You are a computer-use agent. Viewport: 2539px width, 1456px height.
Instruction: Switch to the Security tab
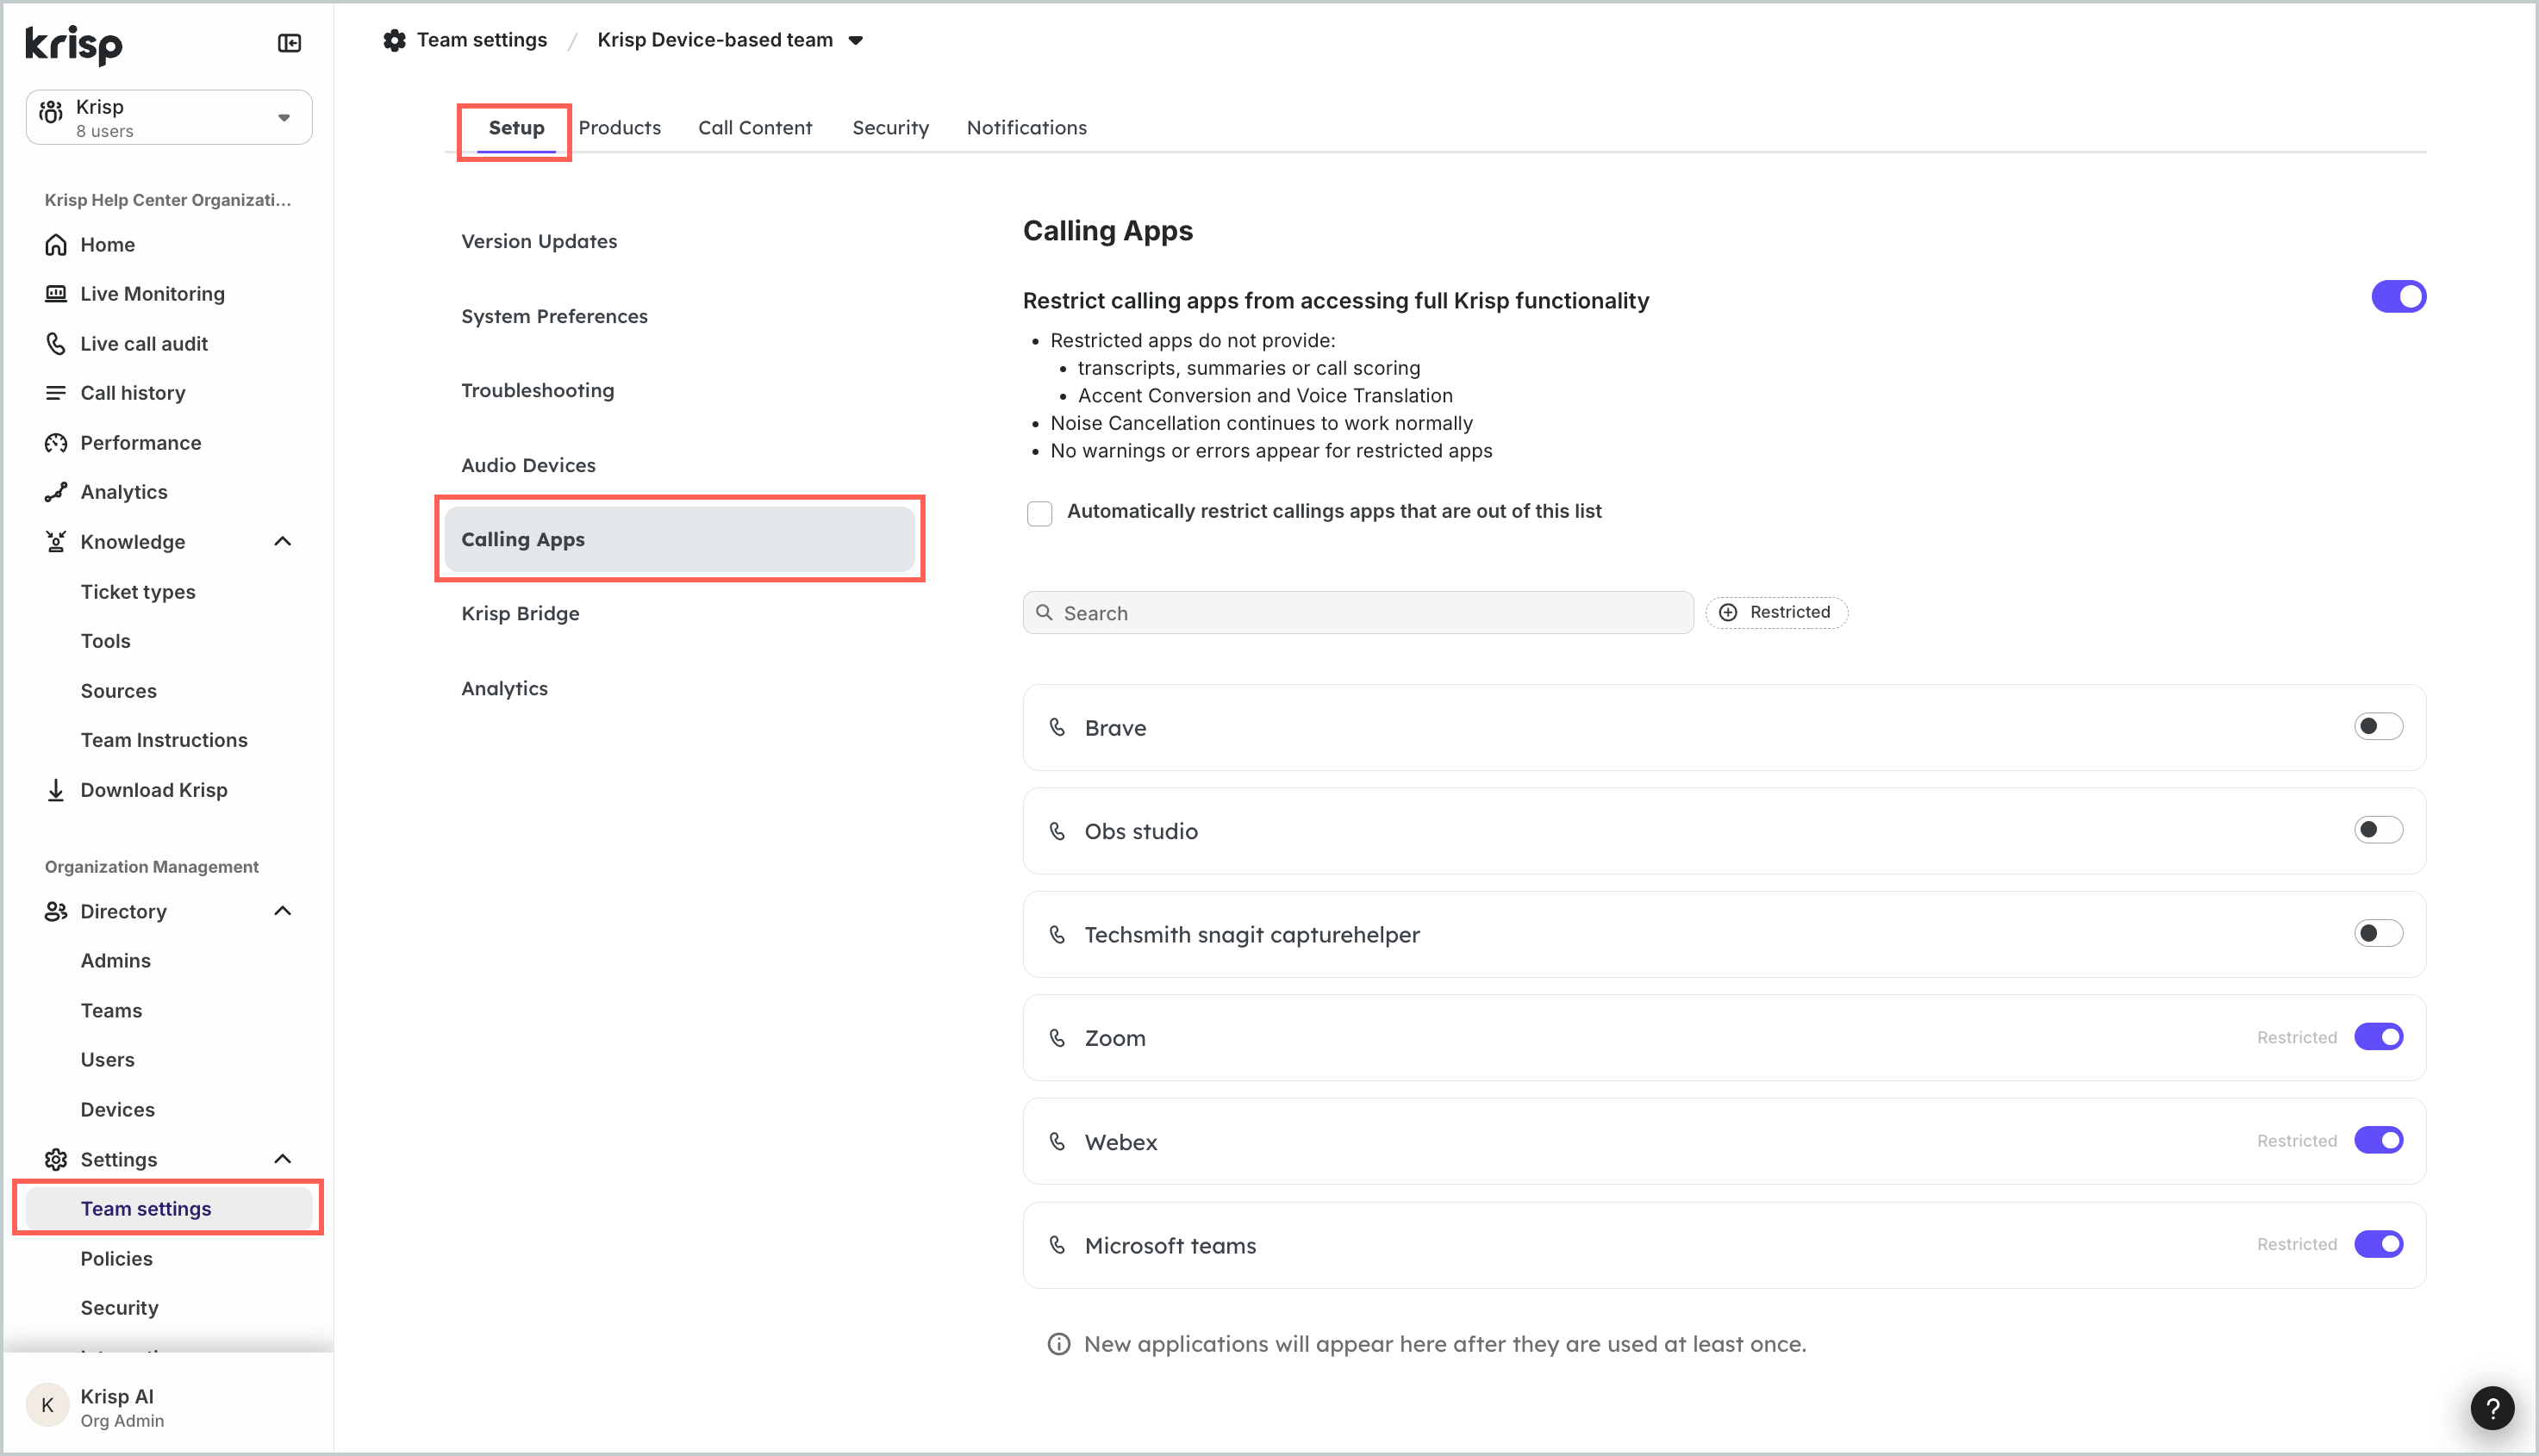tap(890, 128)
